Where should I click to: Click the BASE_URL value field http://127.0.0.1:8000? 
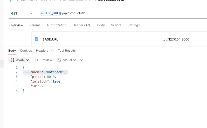(x=180, y=39)
